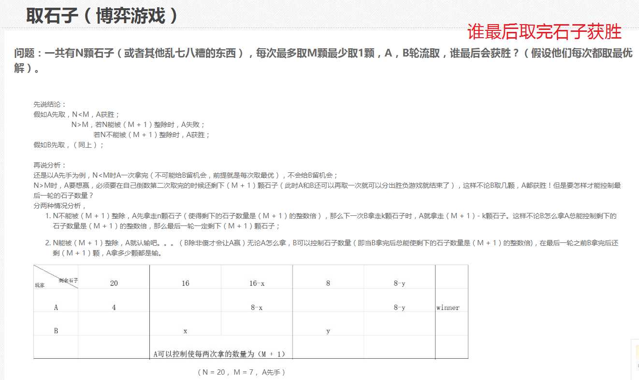Click the table note A可以控制使每两次拿的数量为（M + 1）
This screenshot has width=639, height=380.
pos(219,354)
